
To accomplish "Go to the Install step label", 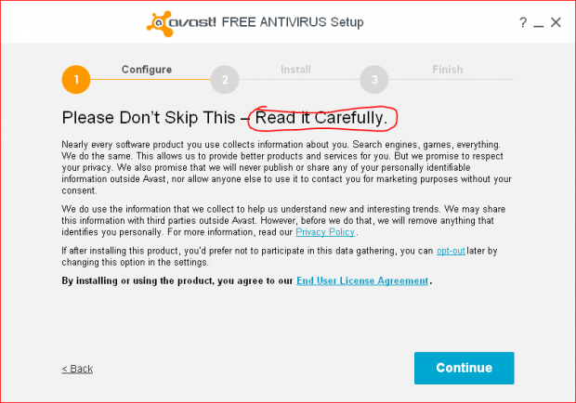I will point(295,70).
